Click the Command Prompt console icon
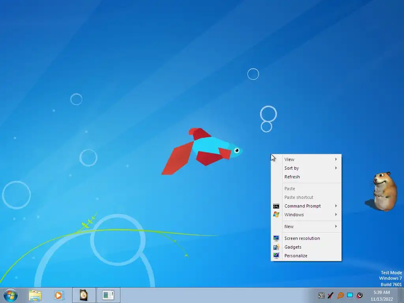 [x=276, y=206]
